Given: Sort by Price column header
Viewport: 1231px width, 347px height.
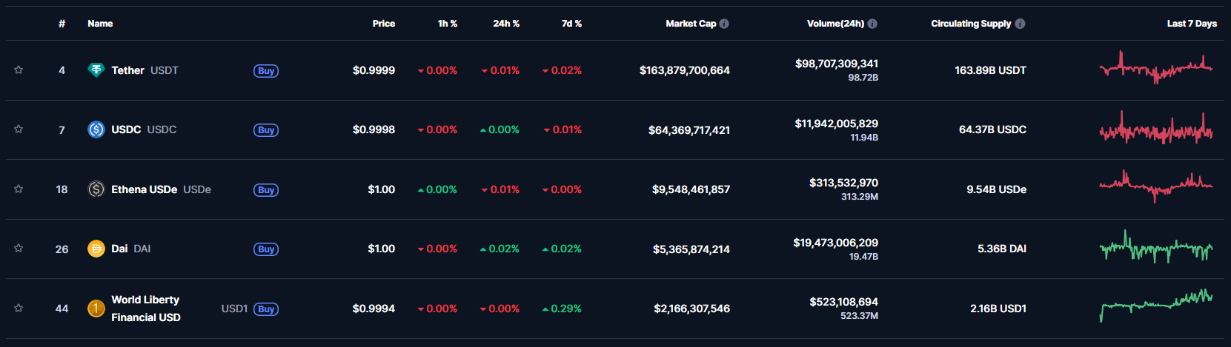Looking at the screenshot, I should tap(384, 24).
